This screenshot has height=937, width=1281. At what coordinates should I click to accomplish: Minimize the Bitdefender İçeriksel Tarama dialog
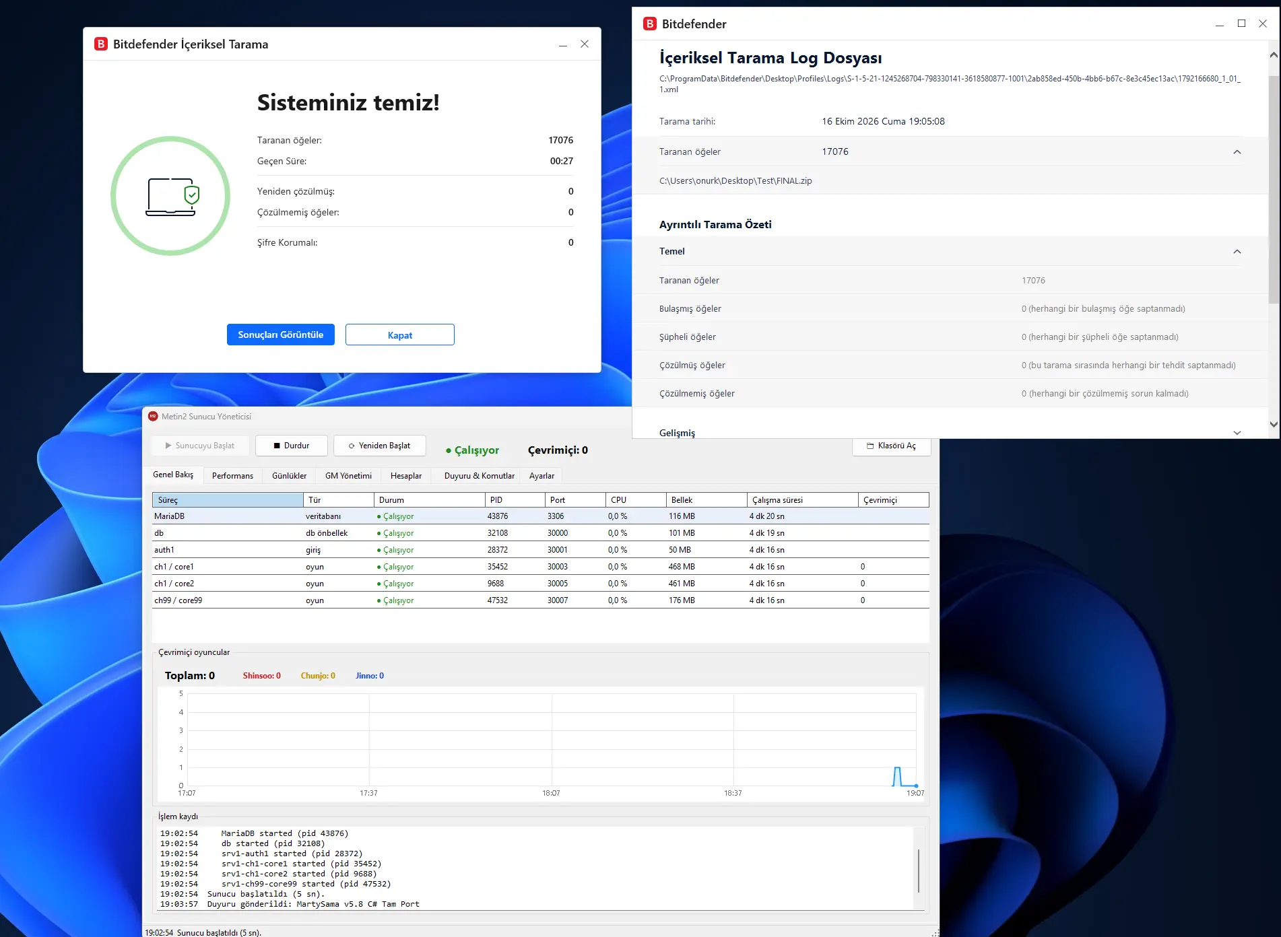(563, 44)
